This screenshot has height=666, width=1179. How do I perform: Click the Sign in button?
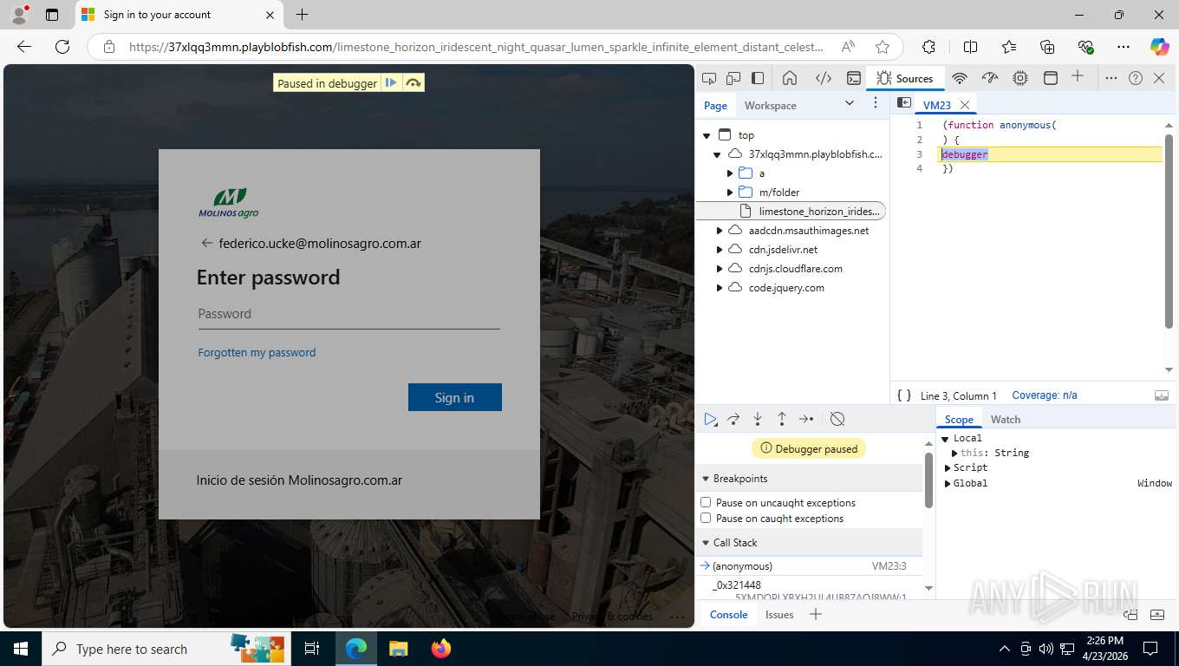pyautogui.click(x=455, y=397)
